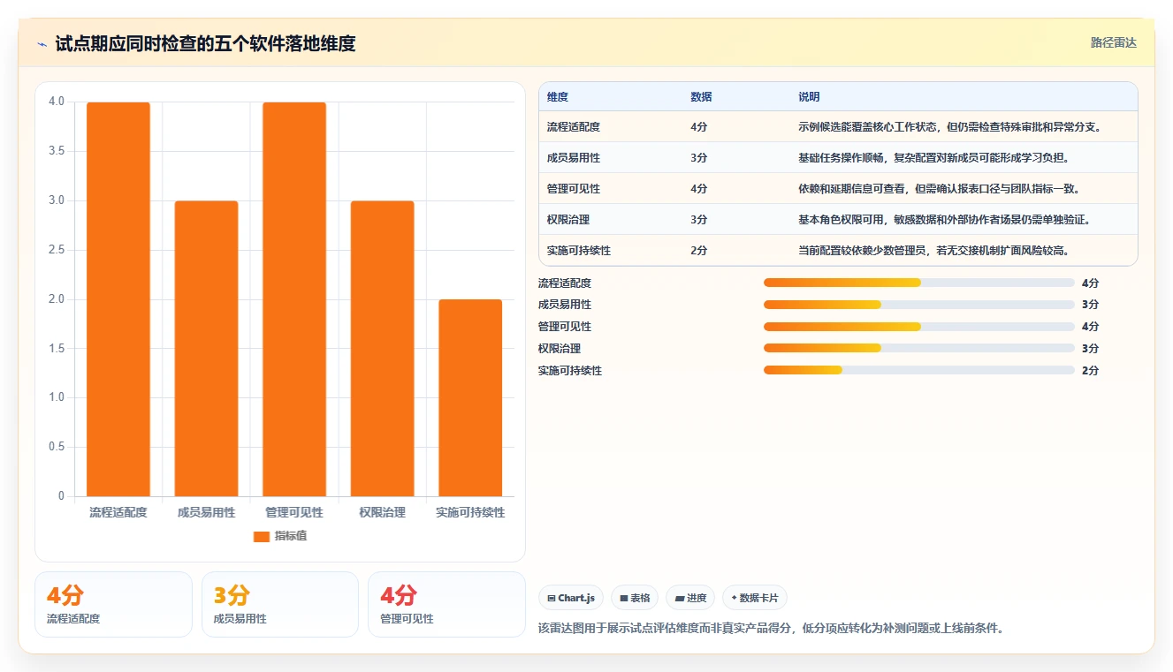Toggle the 指标值 chart legend

pyautogui.click(x=280, y=536)
